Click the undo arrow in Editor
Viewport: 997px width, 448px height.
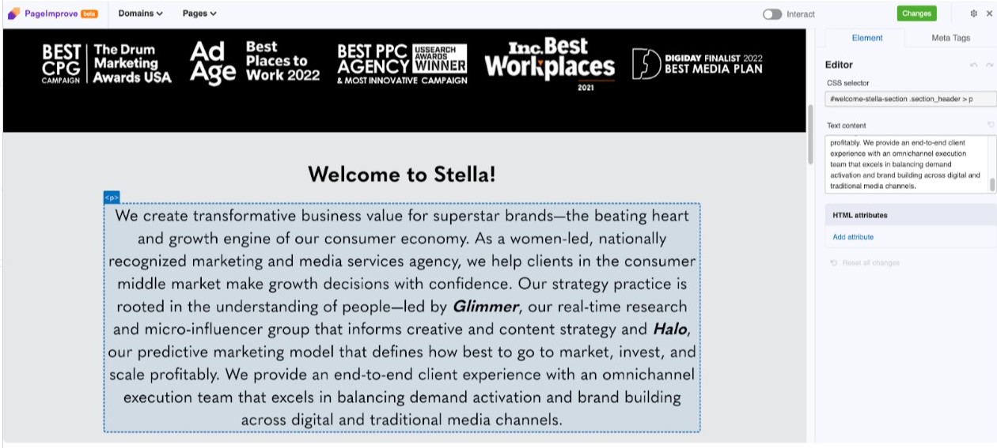pos(974,65)
